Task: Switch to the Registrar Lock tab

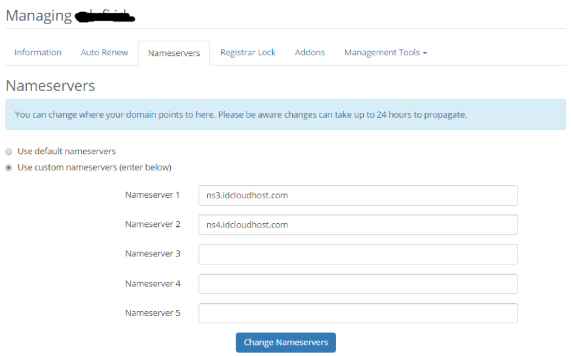Action: pyautogui.click(x=247, y=53)
